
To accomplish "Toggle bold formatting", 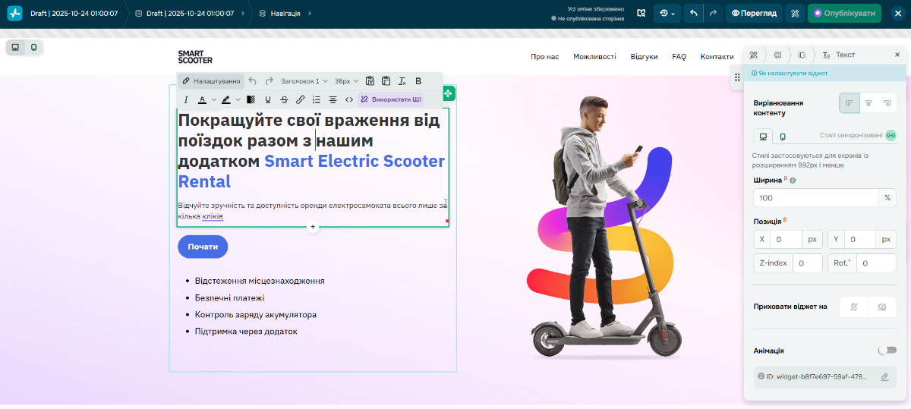I will pyautogui.click(x=418, y=80).
